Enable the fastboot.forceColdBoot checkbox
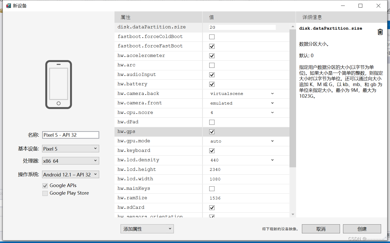The width and height of the screenshot is (390, 243). 212,37
